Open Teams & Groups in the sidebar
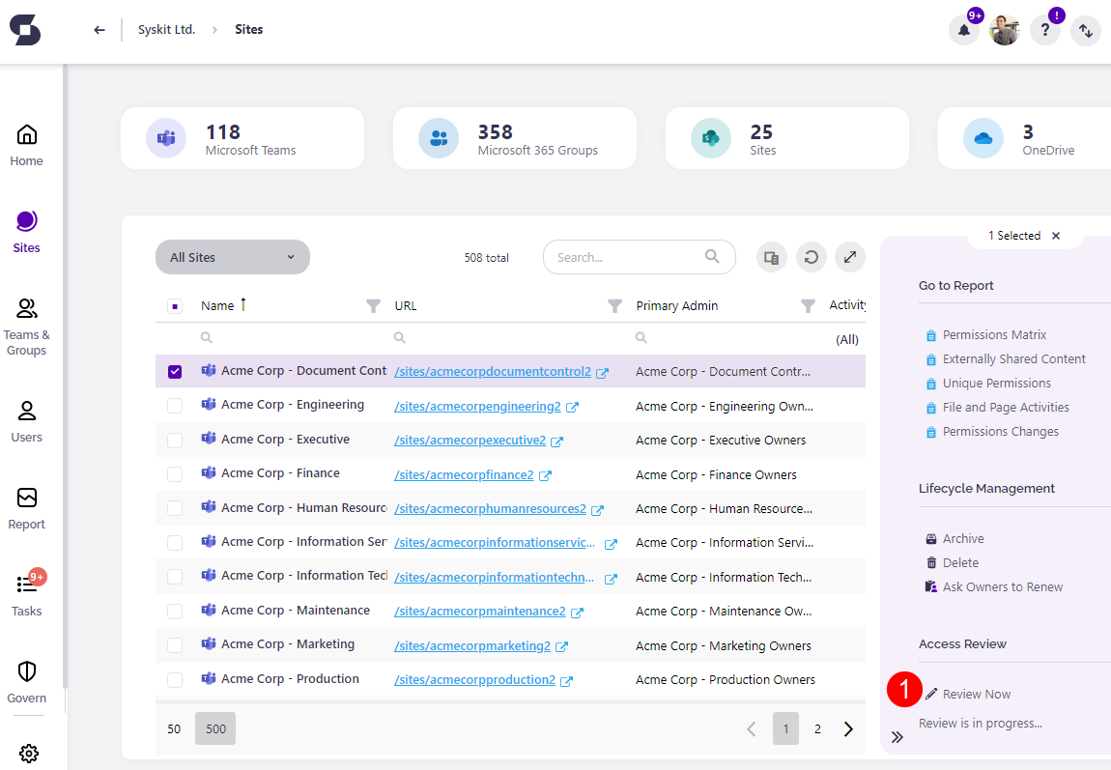This screenshot has width=1111, height=770. (27, 327)
